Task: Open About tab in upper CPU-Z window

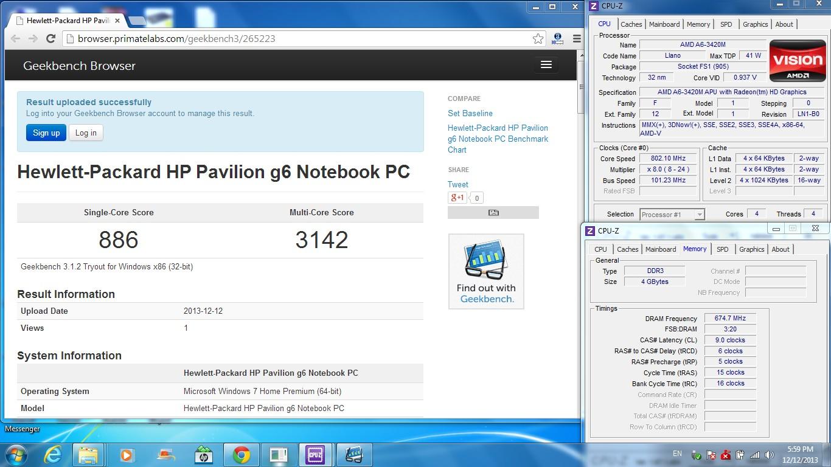Action: pos(784,24)
